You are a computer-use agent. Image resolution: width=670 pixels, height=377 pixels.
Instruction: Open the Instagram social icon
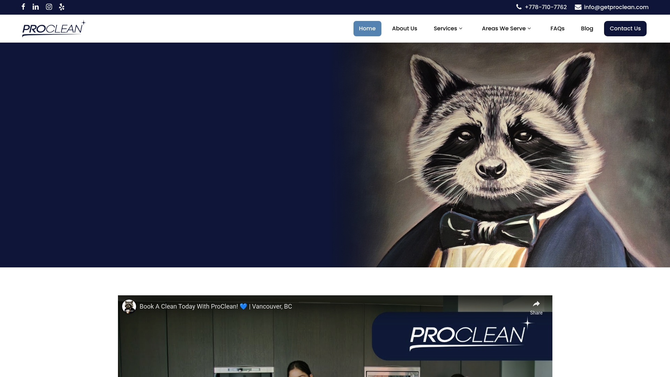coord(49,7)
